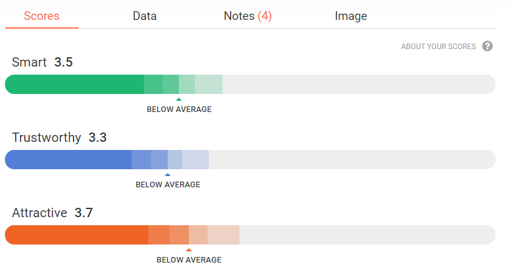This screenshot has height=275, width=528.
Task: Click Below Average label under Attractive bar
Action: [x=189, y=260]
